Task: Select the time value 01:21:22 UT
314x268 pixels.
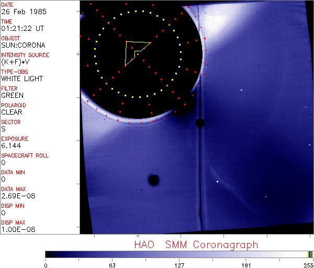Action: [x=23, y=28]
